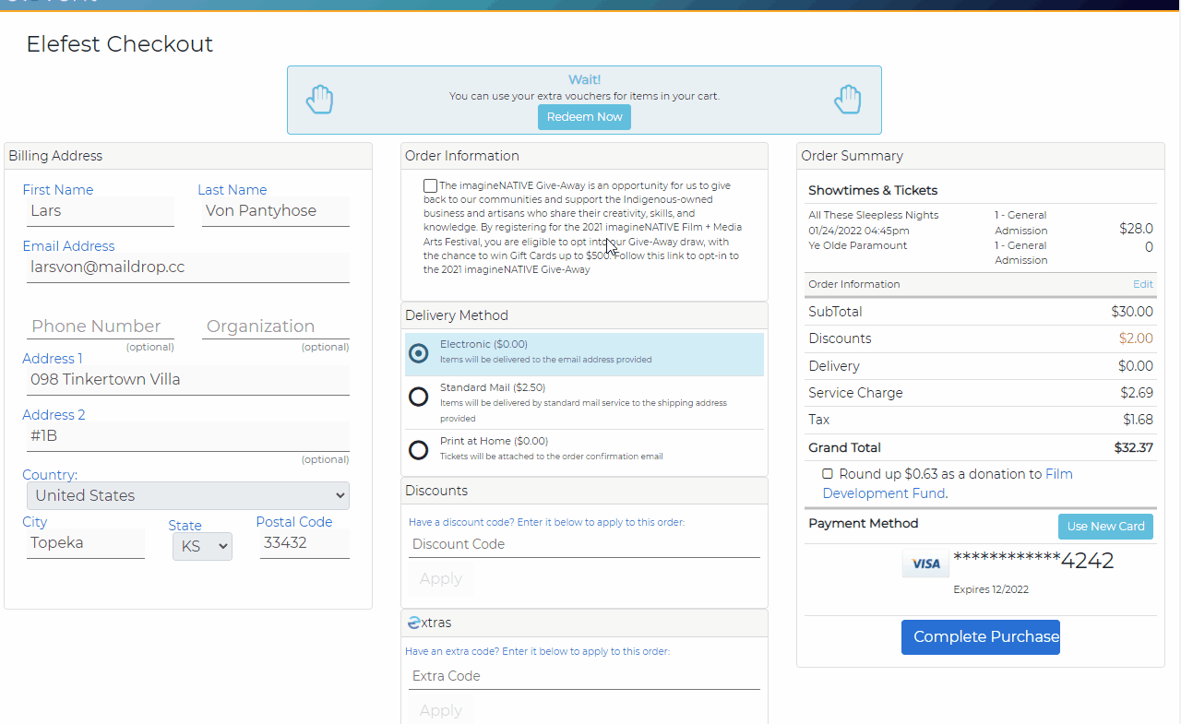Image resolution: width=1181 pixels, height=724 pixels.
Task: Click the Email Address field
Action: 188,267
